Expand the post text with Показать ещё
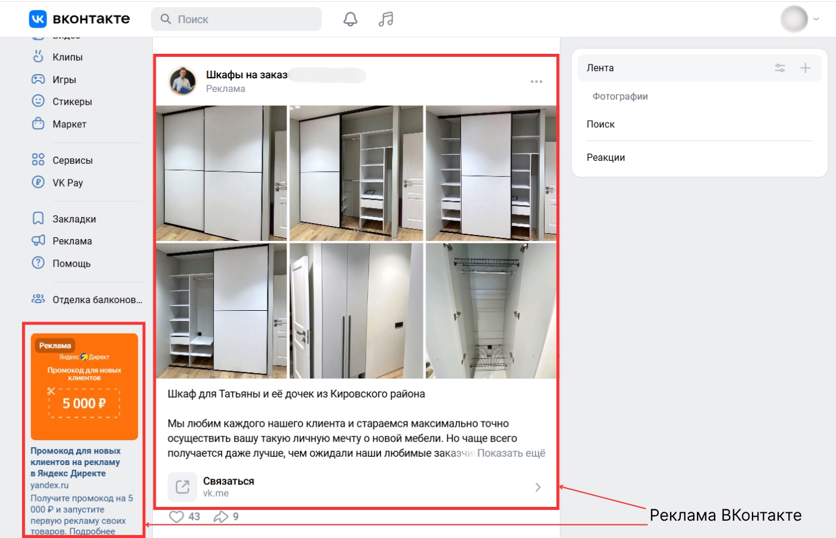The height and width of the screenshot is (538, 836). (x=511, y=453)
